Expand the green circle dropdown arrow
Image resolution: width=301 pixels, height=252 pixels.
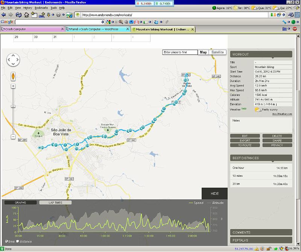(x=297, y=22)
